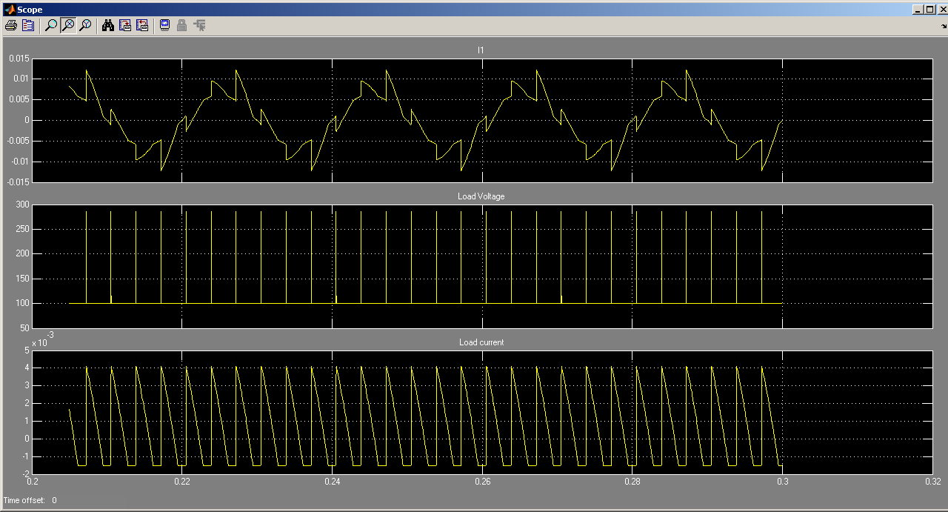Open the scope Parameters dialog icon
The height and width of the screenshot is (512, 948).
(x=28, y=25)
